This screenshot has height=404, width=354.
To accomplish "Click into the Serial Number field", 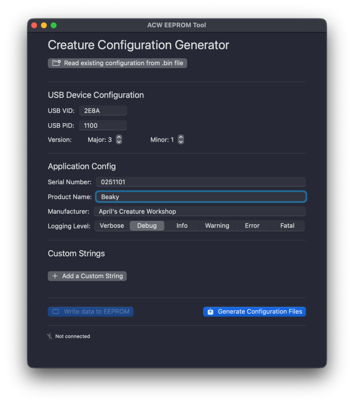I will 201,182.
